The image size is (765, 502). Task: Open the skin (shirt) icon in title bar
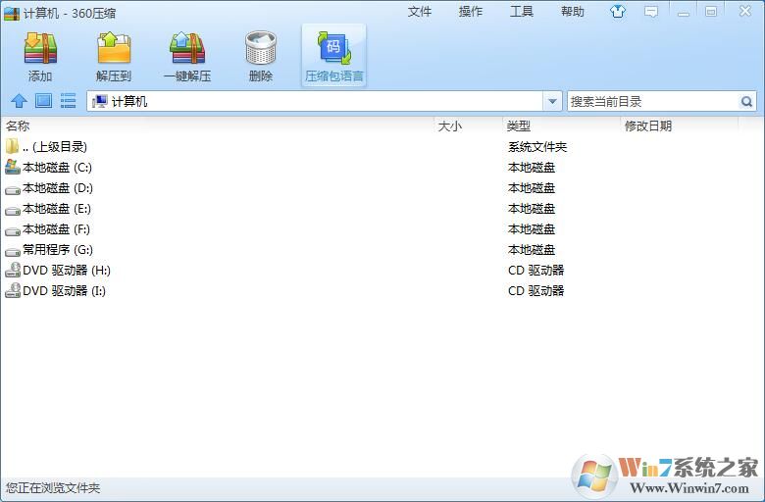pyautogui.click(x=618, y=12)
